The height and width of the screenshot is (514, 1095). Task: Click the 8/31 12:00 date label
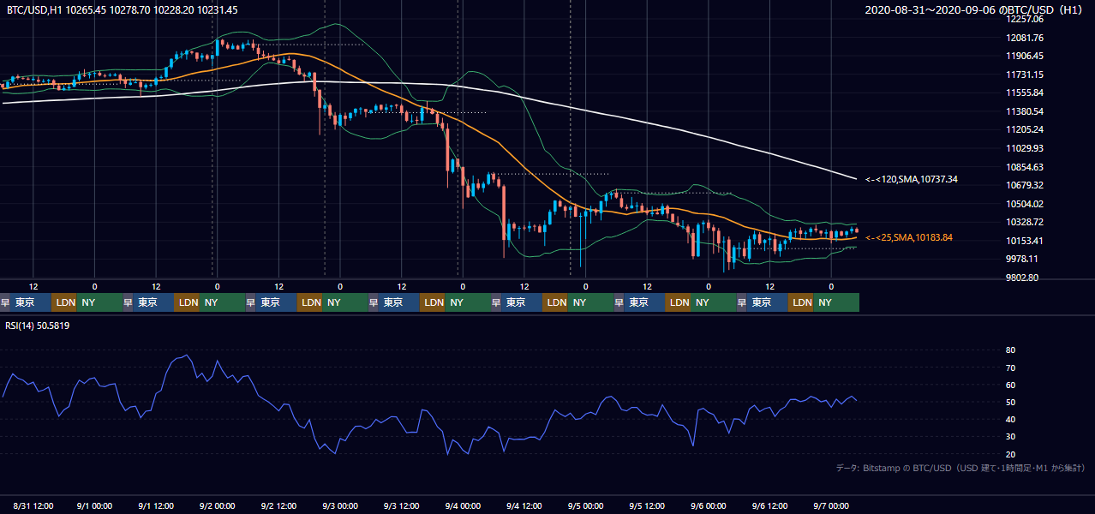[33, 506]
